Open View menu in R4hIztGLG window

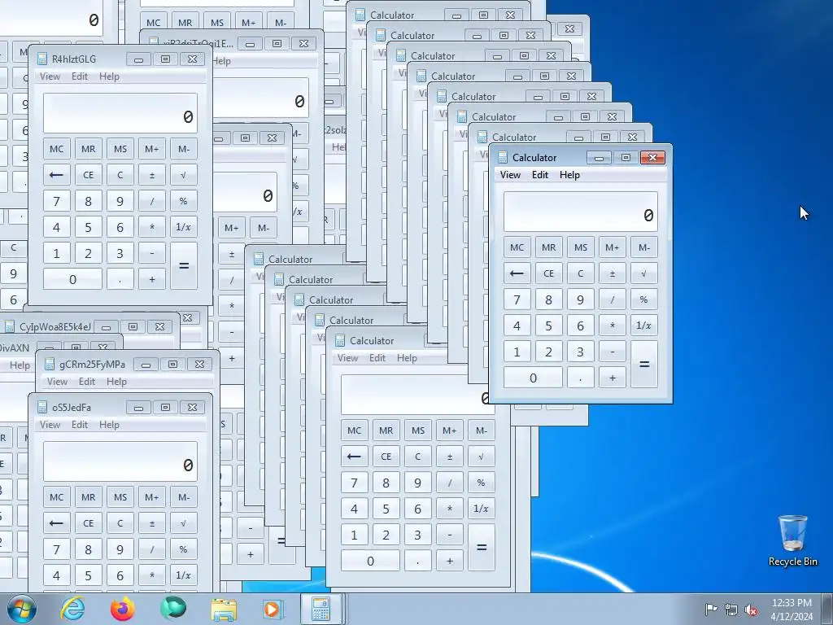click(50, 76)
